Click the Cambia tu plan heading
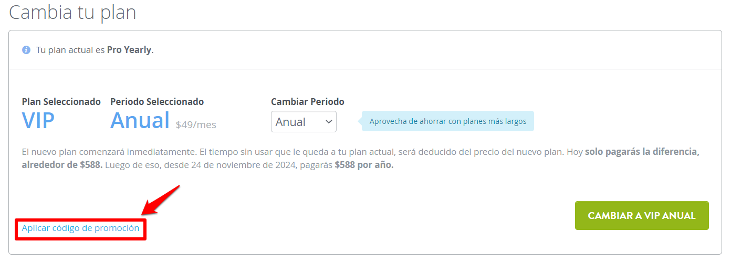Image resolution: width=731 pixels, height=262 pixels. click(x=72, y=12)
